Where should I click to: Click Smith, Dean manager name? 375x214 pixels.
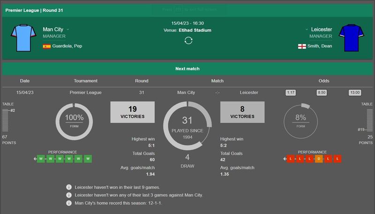(320, 46)
